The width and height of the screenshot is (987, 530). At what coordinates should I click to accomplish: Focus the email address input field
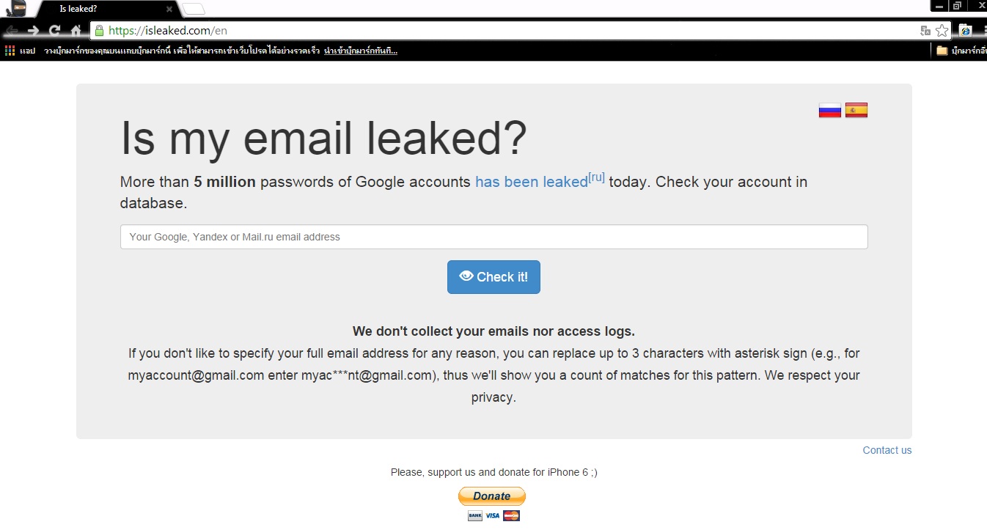pyautogui.click(x=493, y=237)
